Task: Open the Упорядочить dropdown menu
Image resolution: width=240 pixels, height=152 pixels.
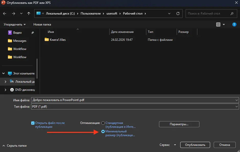Action: pyautogui.click(x=15, y=24)
